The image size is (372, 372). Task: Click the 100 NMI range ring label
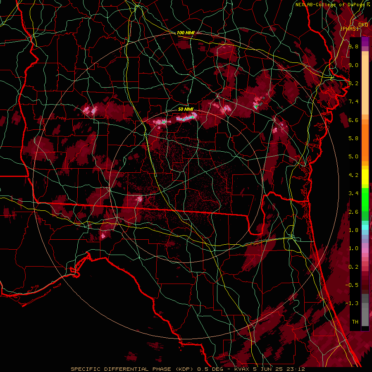coord(185,33)
